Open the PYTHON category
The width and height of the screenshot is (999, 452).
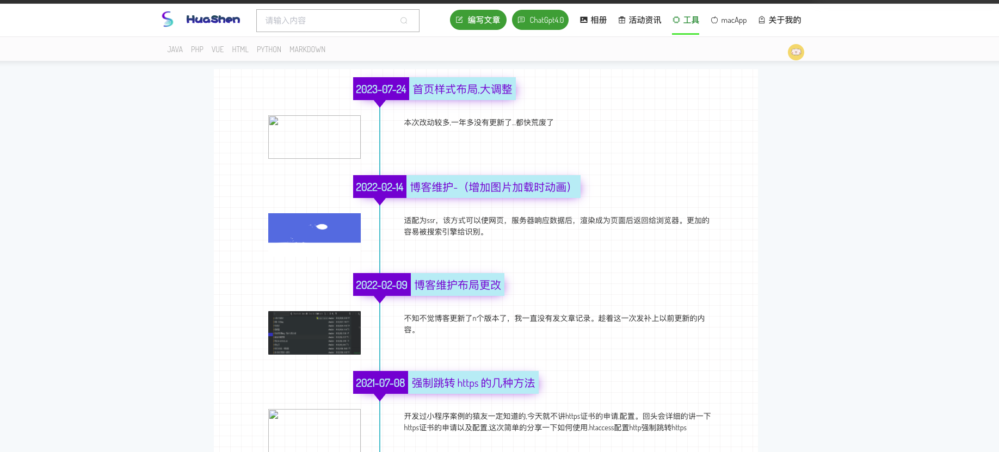coord(269,49)
